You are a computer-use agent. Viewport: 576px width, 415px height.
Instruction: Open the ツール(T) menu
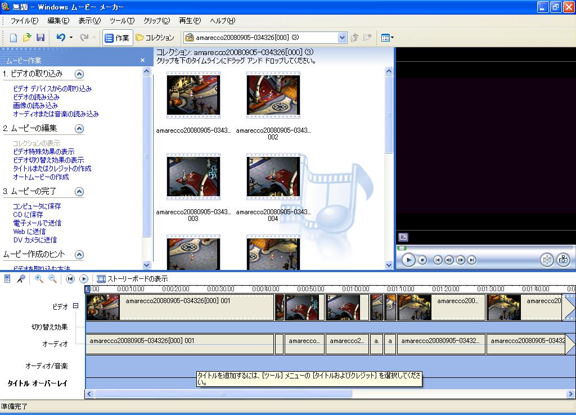[122, 21]
